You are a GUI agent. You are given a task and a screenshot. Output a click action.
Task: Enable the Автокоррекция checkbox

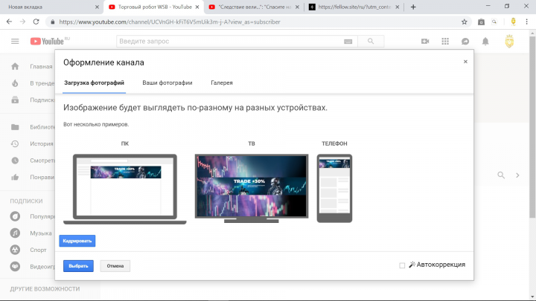[x=402, y=265]
